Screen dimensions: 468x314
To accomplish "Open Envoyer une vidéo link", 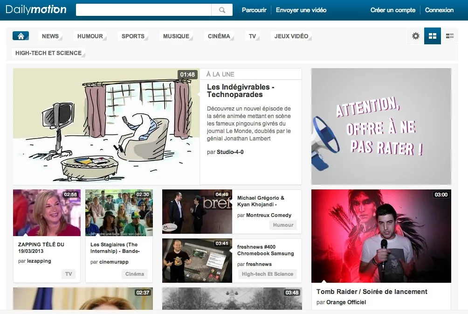I will pyautogui.click(x=301, y=10).
